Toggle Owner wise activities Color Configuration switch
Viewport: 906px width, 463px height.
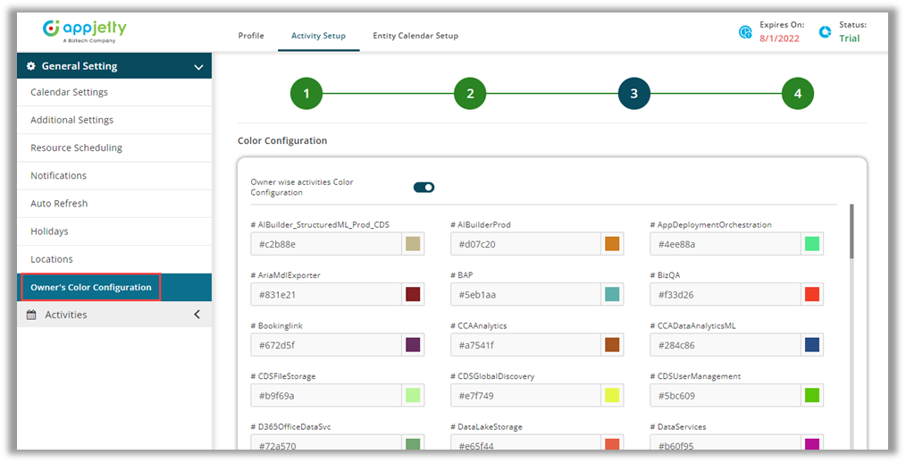[x=424, y=187]
